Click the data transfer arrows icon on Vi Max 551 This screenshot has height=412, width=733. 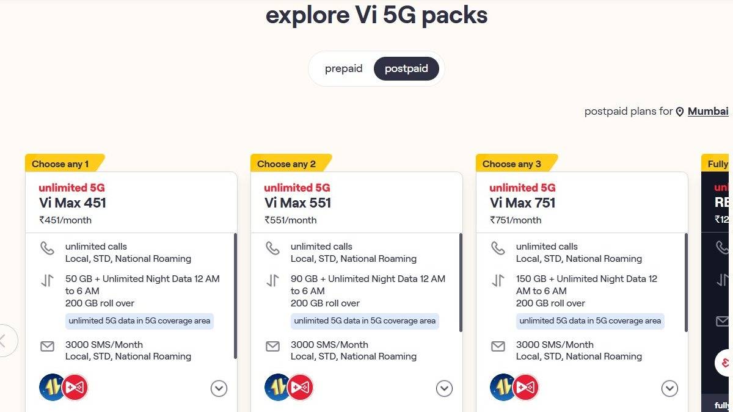pos(272,281)
